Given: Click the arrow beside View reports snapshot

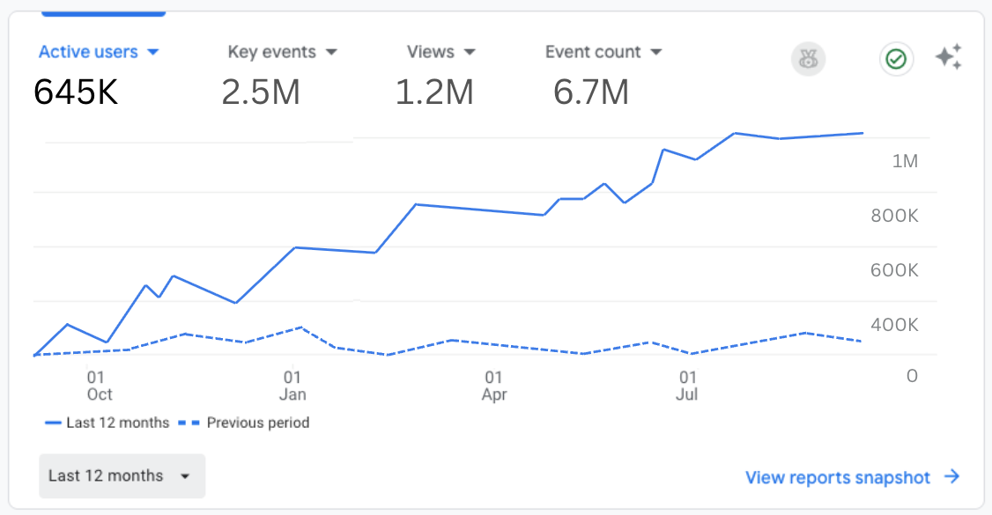Looking at the screenshot, I should point(952,476).
